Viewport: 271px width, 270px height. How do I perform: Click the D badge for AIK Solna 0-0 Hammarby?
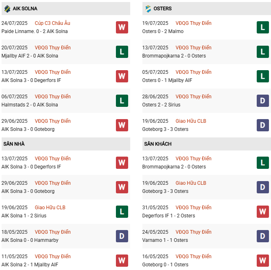pos(122,236)
